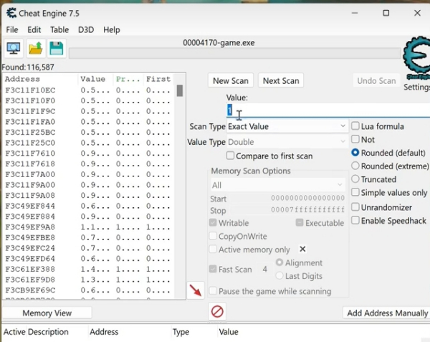This screenshot has height=342, width=430.
Task: Toggle Enable Speedhack checkbox
Action: [x=355, y=220]
